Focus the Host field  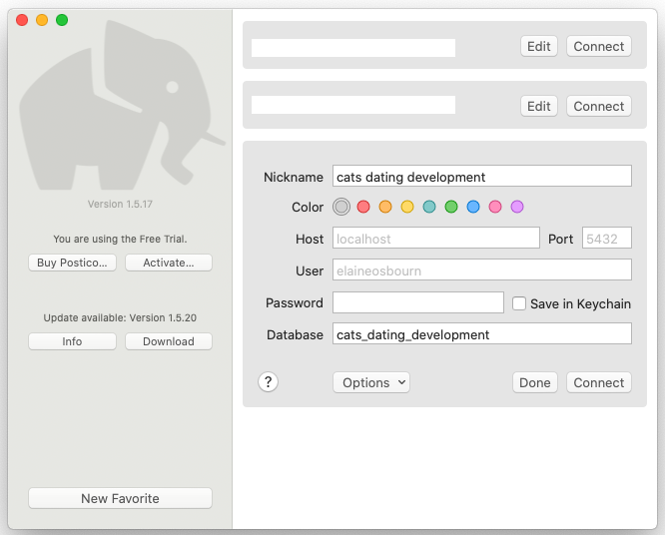[x=436, y=238]
